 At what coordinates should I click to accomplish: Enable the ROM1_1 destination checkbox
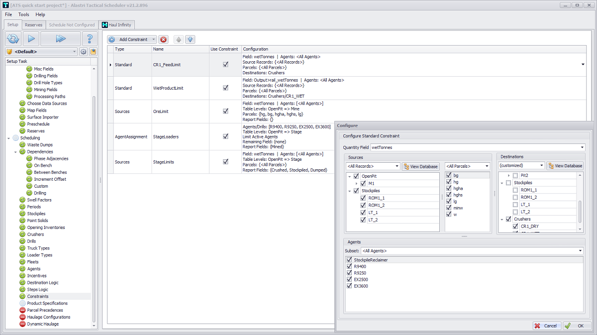click(x=515, y=190)
